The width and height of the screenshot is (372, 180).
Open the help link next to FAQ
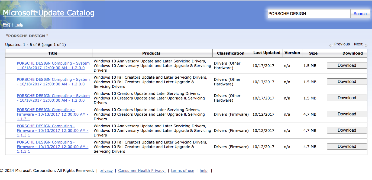[19, 25]
